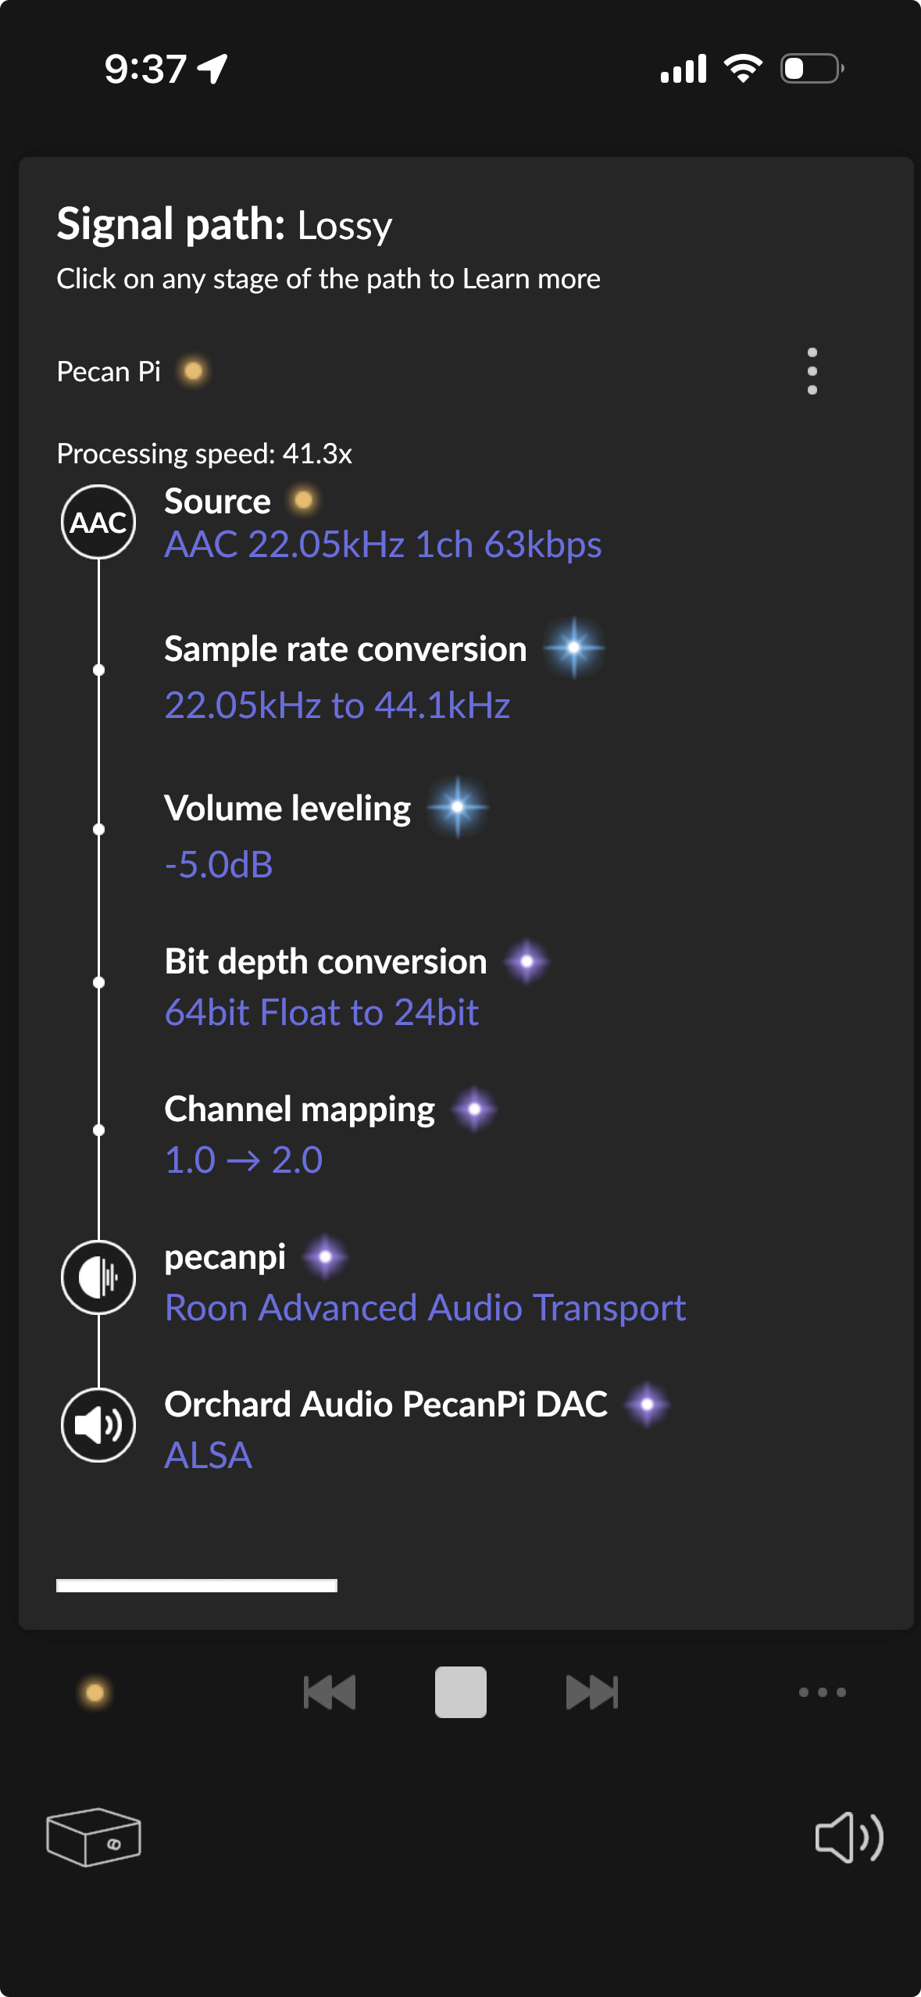Viewport: 921px width, 1997px height.
Task: Skip to the previous track
Action: point(330,1692)
